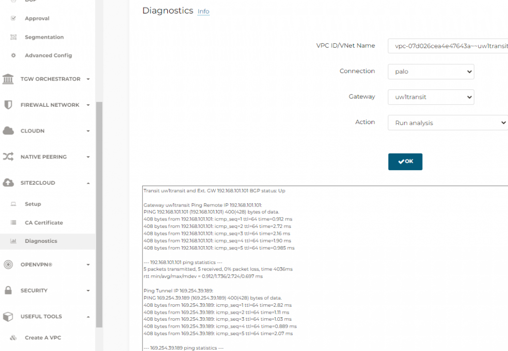This screenshot has height=351, width=508.
Task: Click the BGP status Up output line
Action: tap(214, 191)
